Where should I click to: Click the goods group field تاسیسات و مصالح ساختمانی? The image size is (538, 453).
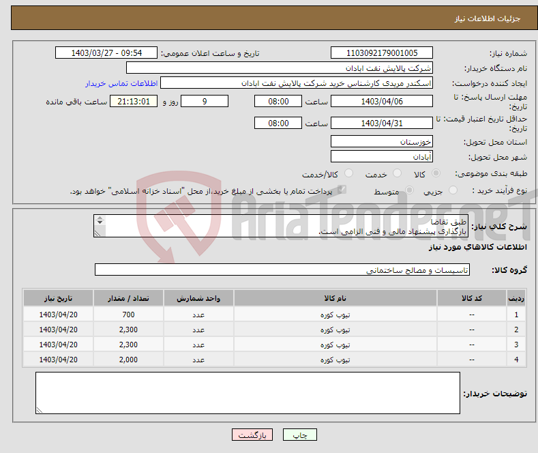[282, 269]
